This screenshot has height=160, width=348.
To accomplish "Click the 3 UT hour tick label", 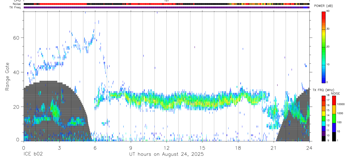I will pos(59,148).
